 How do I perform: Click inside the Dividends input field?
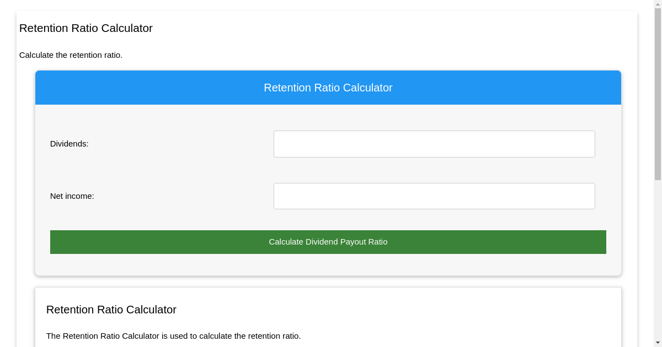coord(434,144)
